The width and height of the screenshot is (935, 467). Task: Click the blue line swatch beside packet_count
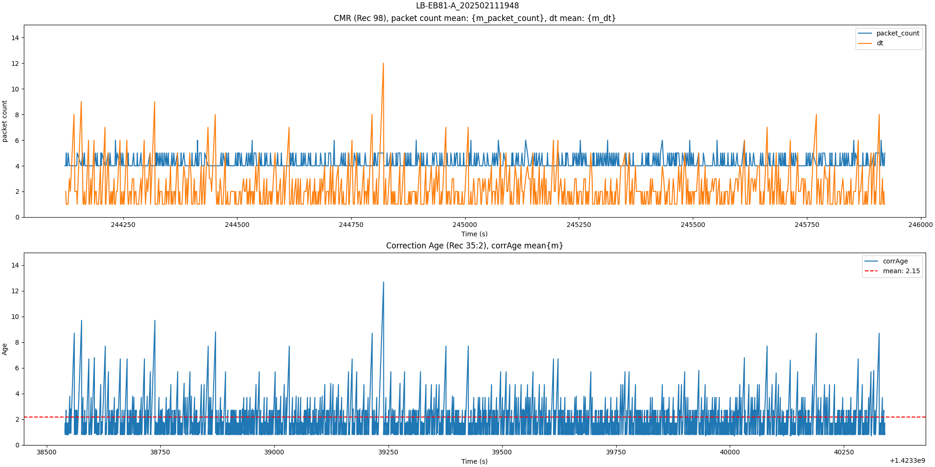pos(865,33)
